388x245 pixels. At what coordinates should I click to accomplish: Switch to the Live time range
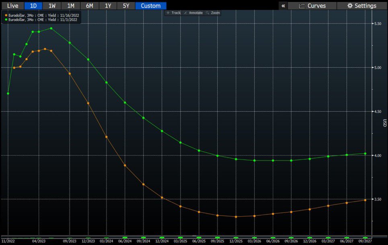(12, 6)
